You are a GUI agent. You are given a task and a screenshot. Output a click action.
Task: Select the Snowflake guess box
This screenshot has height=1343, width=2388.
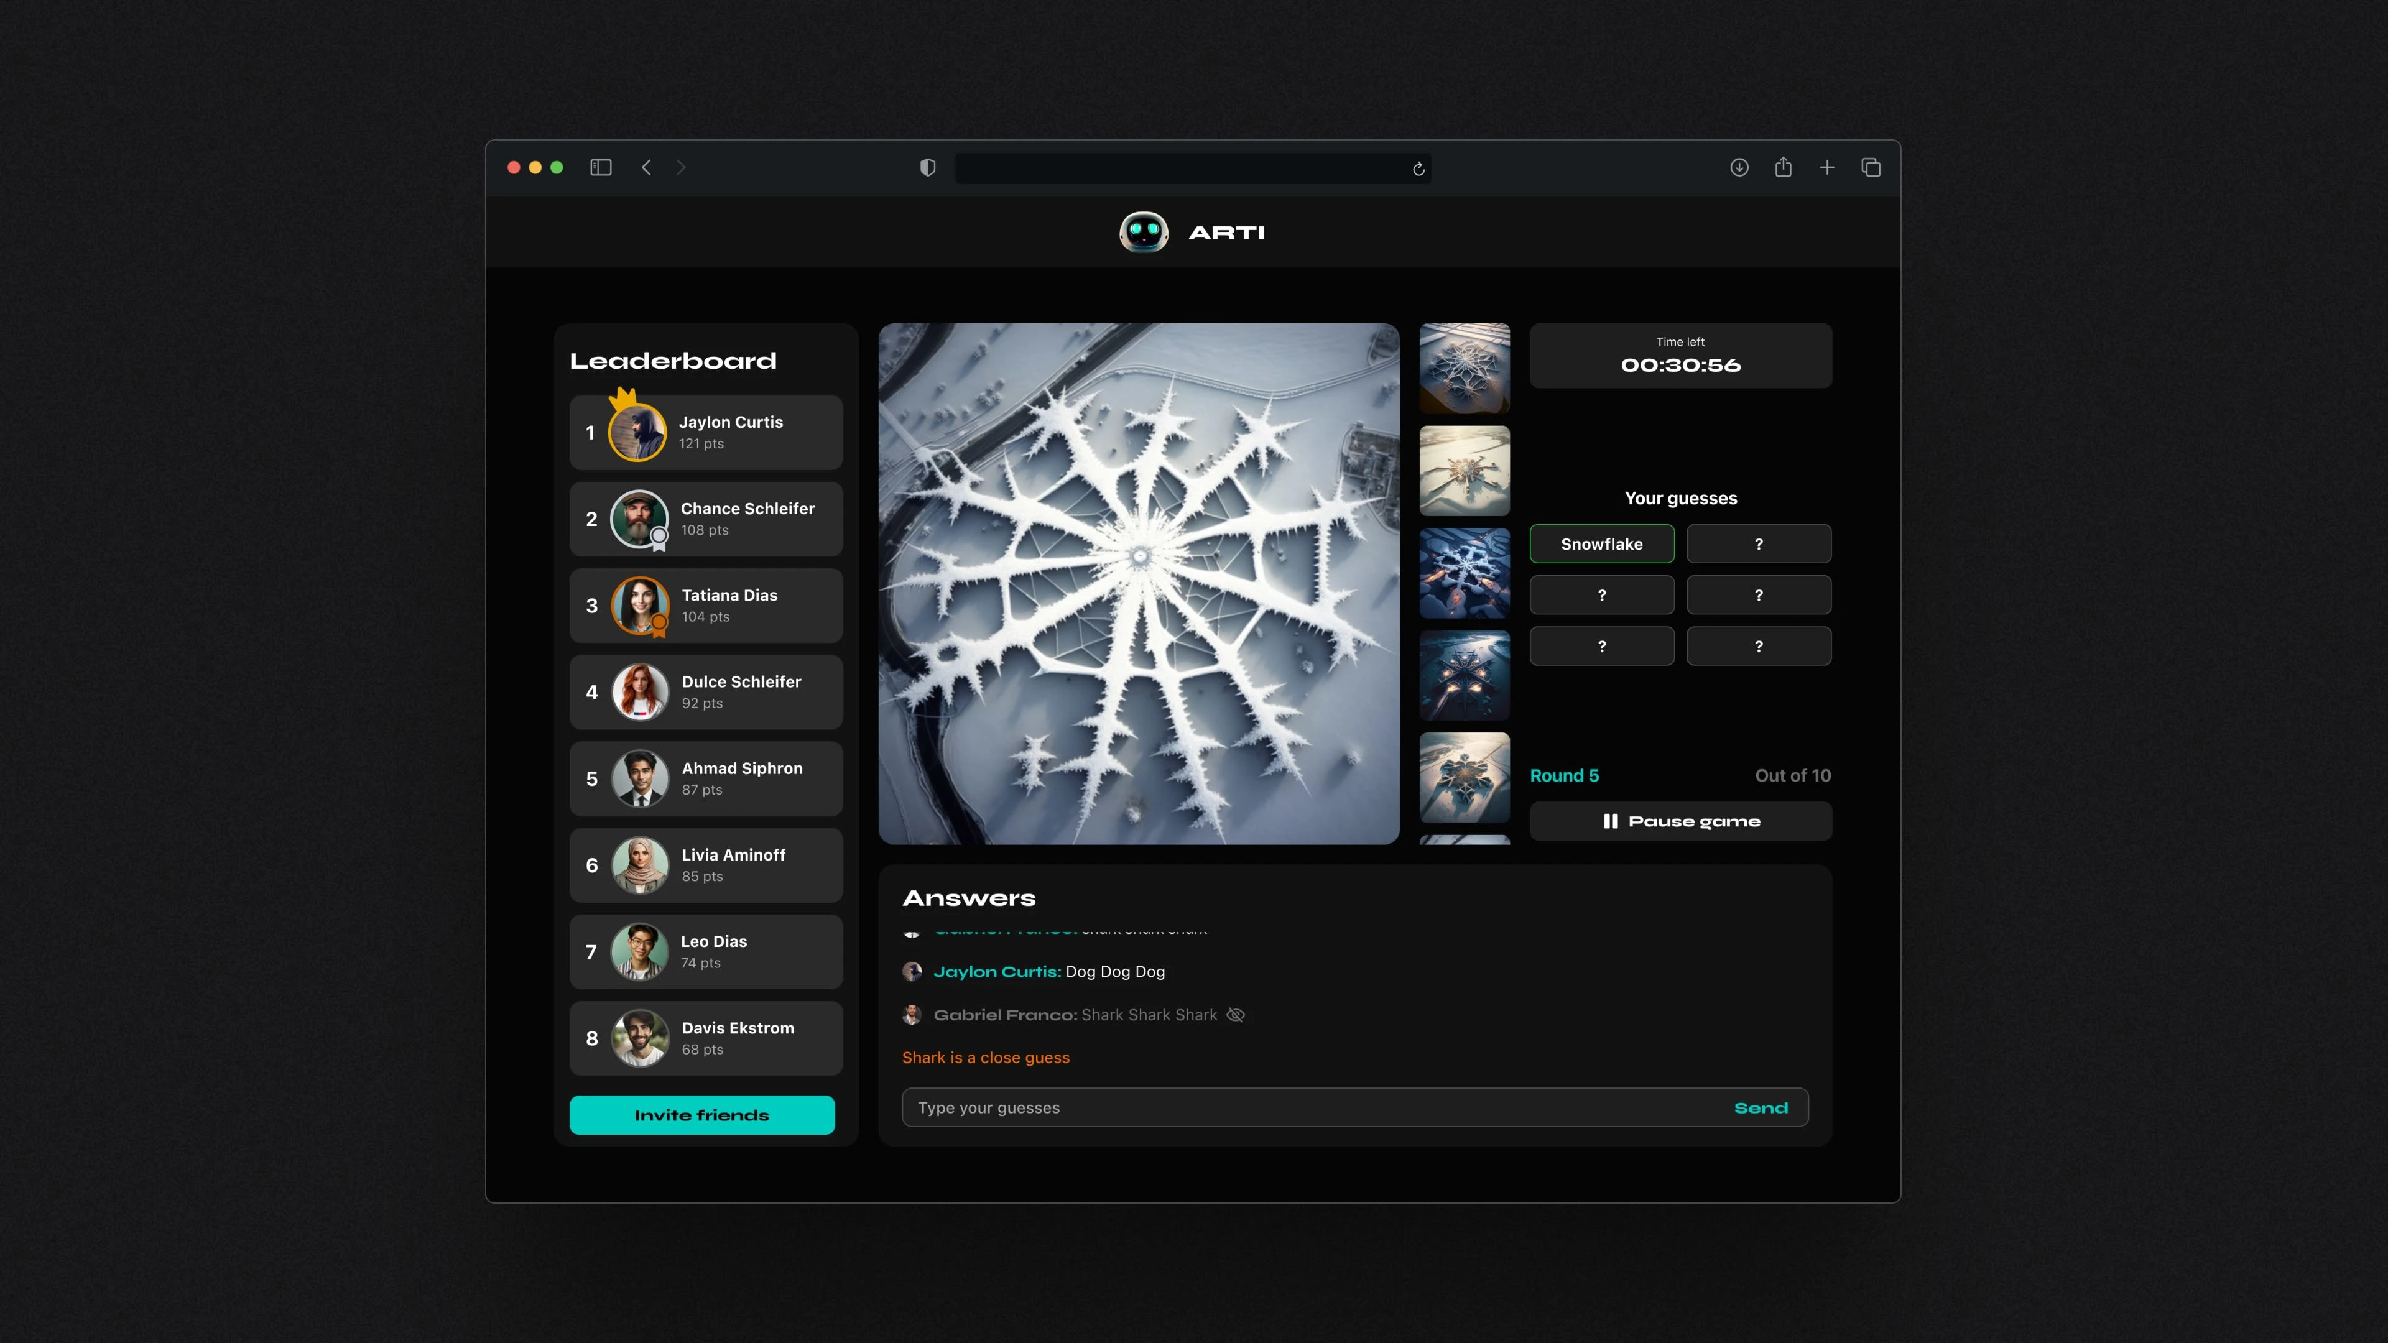click(1601, 544)
